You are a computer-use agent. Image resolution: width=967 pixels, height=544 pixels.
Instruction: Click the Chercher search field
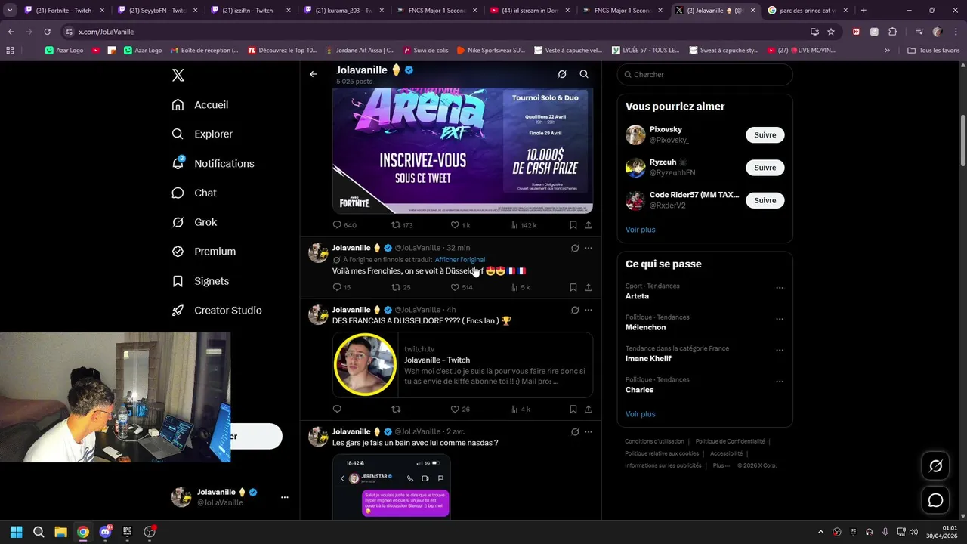pyautogui.click(x=705, y=74)
